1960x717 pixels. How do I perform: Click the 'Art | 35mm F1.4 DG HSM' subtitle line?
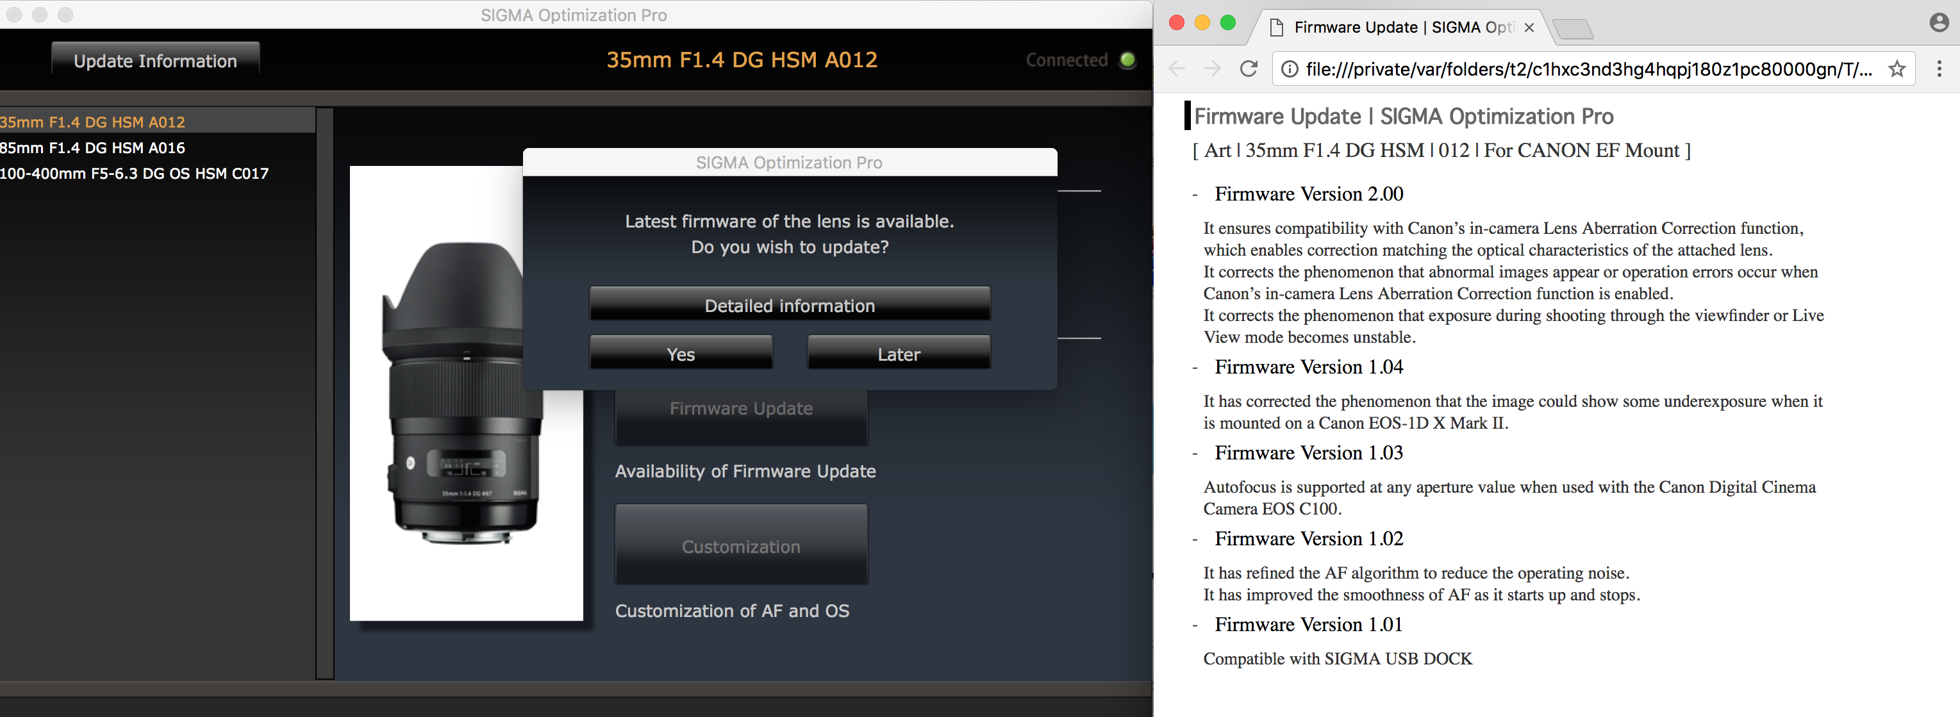tap(1442, 151)
